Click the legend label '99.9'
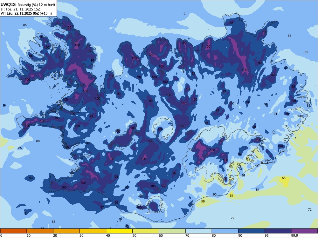318x238 pixels. pos(294,235)
